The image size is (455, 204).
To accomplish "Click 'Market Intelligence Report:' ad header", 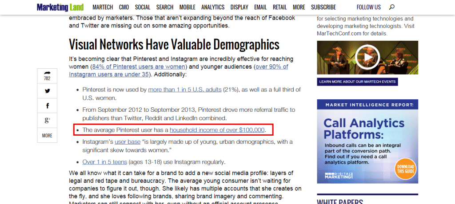I will (367, 105).
